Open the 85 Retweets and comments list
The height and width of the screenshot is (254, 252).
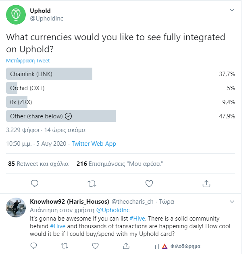[38, 164]
